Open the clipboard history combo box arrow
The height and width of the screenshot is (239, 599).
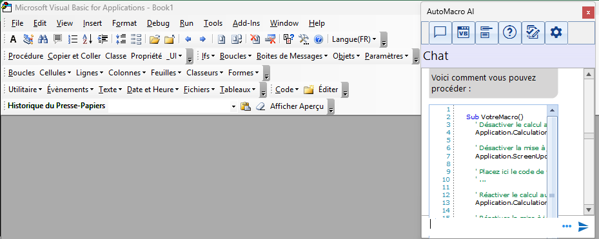click(x=234, y=107)
